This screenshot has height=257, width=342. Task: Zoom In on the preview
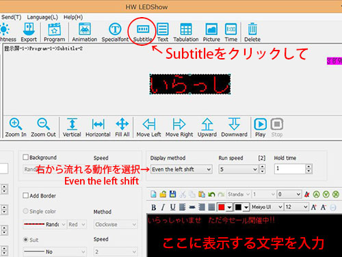[16, 127]
